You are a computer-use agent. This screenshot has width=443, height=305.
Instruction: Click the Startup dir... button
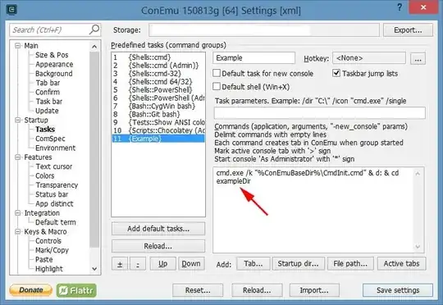298,264
